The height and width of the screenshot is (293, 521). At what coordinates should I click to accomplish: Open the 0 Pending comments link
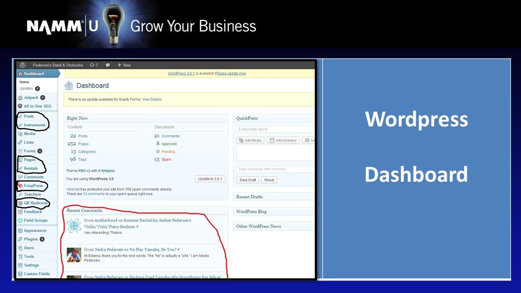[x=166, y=151]
